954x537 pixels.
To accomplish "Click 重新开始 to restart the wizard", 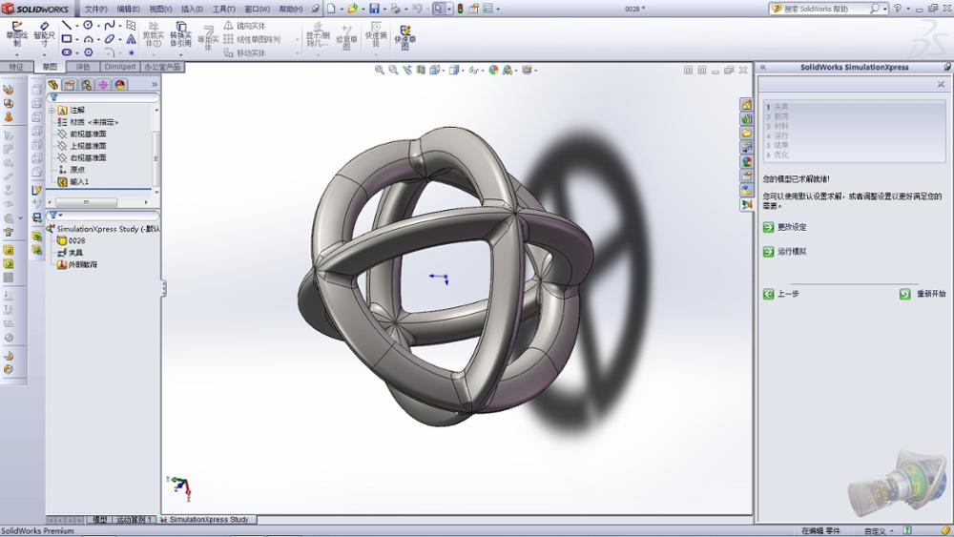I will (930, 295).
